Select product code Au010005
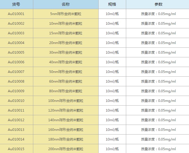189x153 pixels. 16,53
